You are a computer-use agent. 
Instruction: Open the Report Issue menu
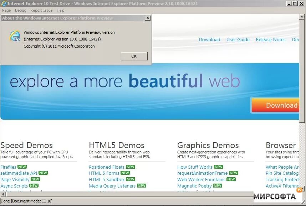tap(41, 10)
